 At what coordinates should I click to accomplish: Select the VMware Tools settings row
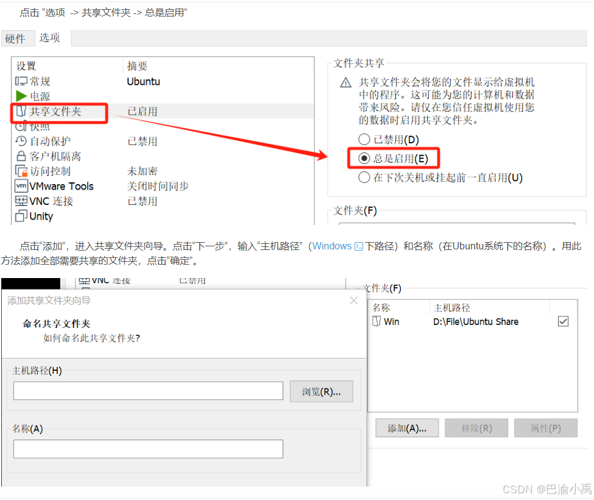click(x=163, y=186)
